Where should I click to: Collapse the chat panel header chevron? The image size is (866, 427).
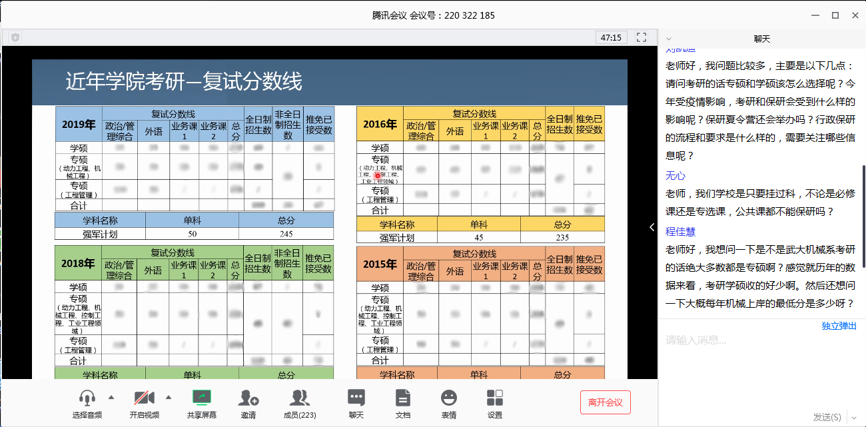click(x=669, y=39)
